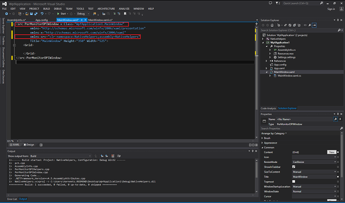Click the Undo arrow in the toolbar
345x203 pixels.
pos(42,14)
